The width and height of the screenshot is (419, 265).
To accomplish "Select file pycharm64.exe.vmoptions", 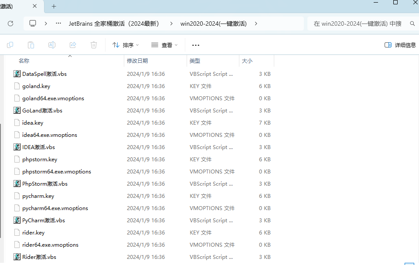I will [55, 208].
